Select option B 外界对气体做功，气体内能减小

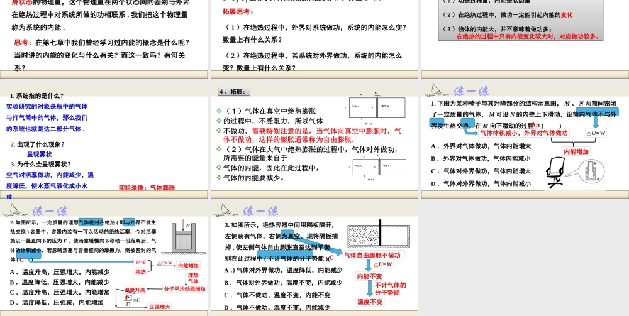tap(481, 158)
